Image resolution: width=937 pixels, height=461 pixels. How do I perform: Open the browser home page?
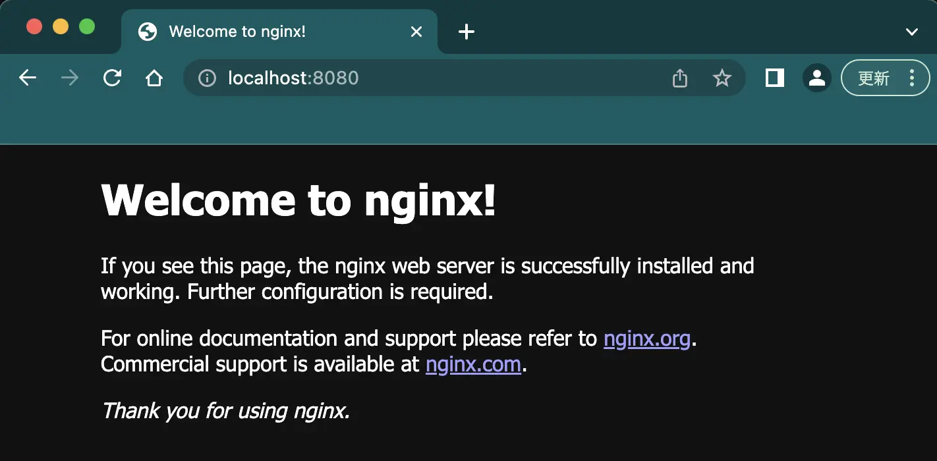tap(154, 78)
